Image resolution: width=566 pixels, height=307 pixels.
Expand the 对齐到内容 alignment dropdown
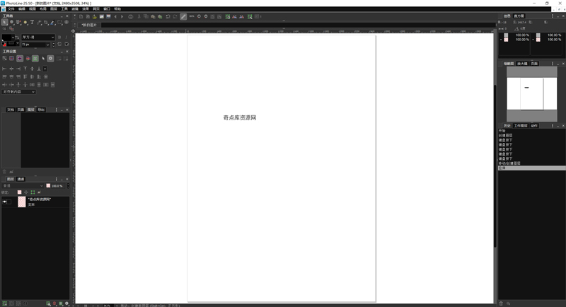point(19,92)
